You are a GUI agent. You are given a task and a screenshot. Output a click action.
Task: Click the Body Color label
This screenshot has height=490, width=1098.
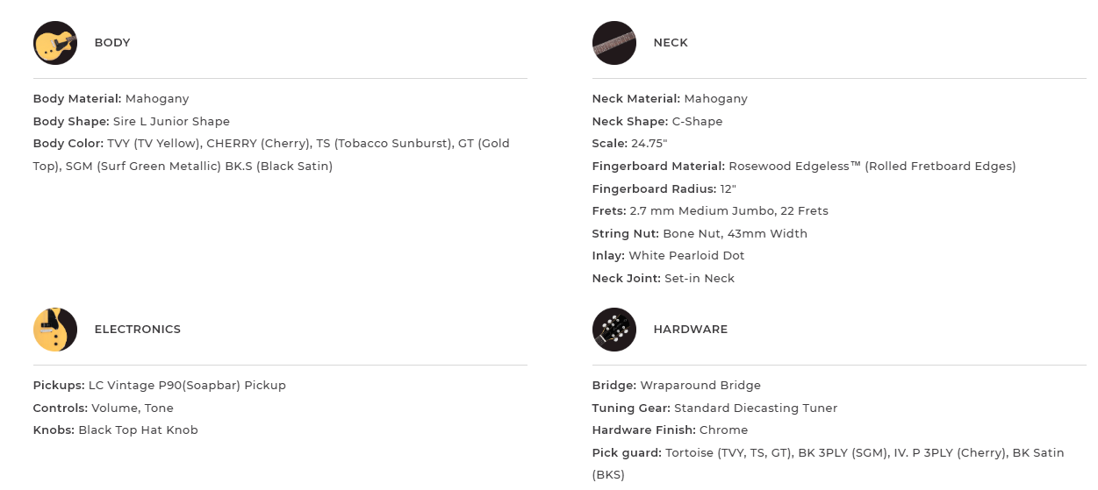coord(68,144)
